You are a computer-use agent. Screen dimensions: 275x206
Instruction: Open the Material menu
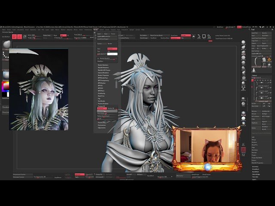click(x=70, y=30)
